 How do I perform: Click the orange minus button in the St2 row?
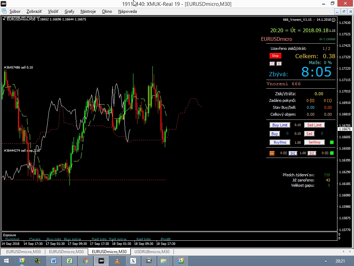272,153
